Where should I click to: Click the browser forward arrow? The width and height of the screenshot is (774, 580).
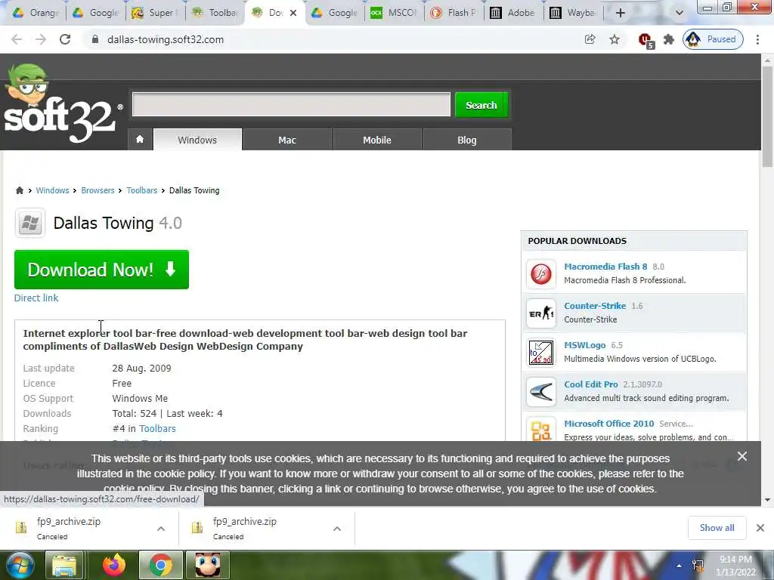point(41,39)
